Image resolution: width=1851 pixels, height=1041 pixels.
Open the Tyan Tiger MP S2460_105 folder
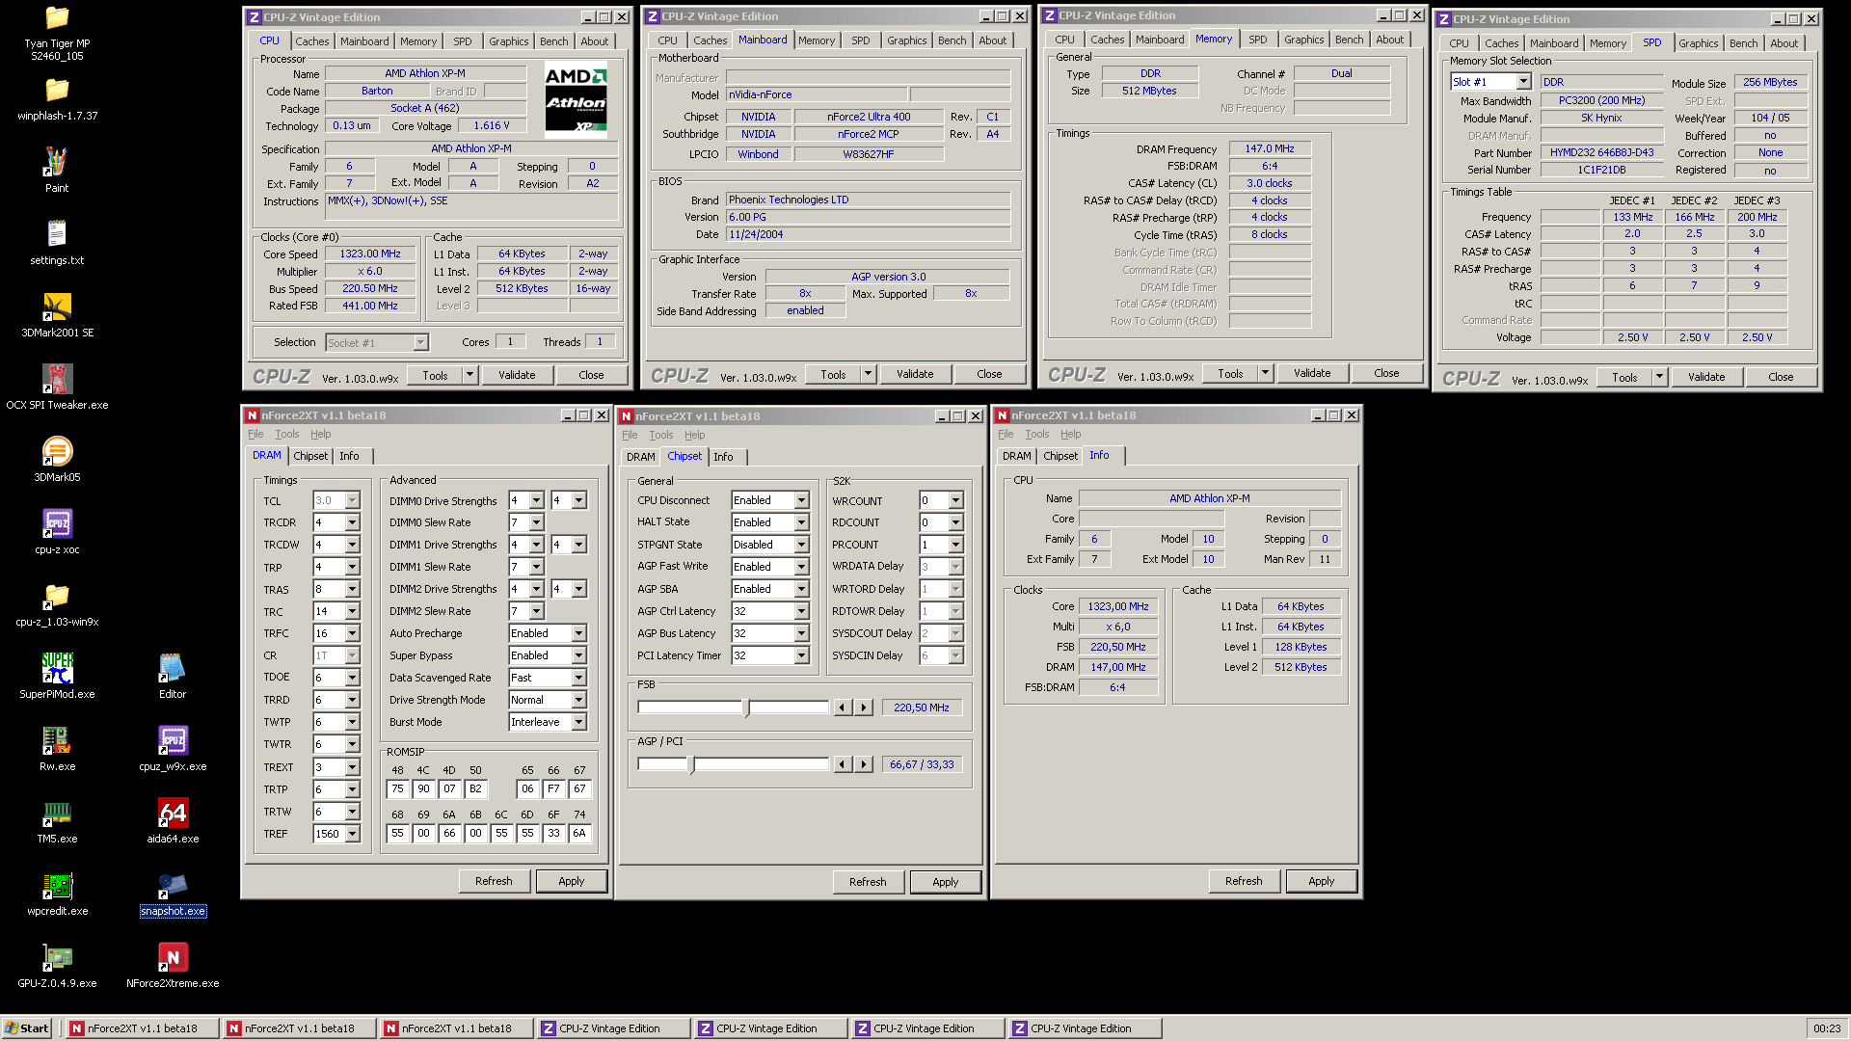[57, 33]
